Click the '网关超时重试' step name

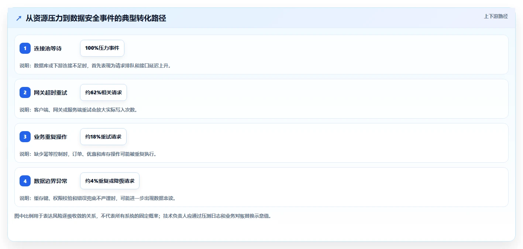click(51, 92)
